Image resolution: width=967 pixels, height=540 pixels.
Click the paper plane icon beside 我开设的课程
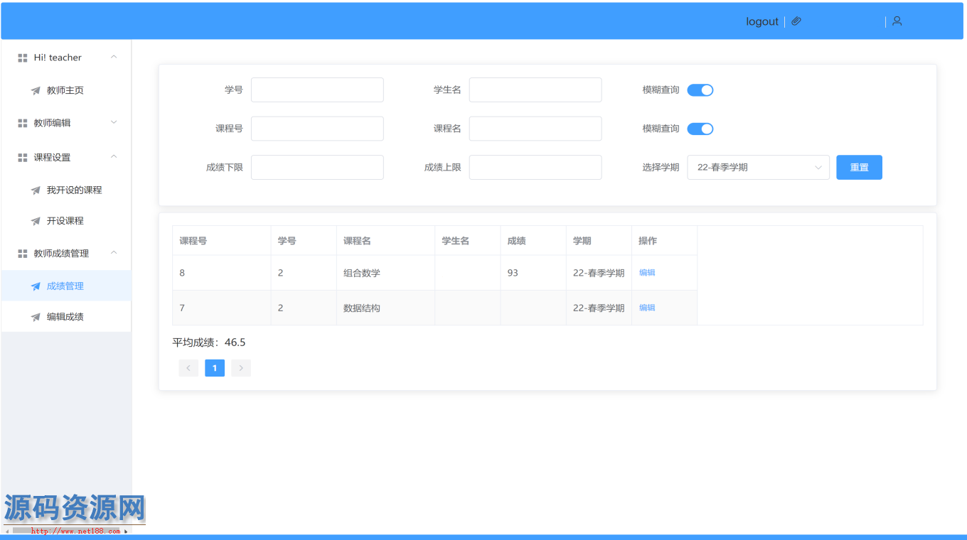36,190
